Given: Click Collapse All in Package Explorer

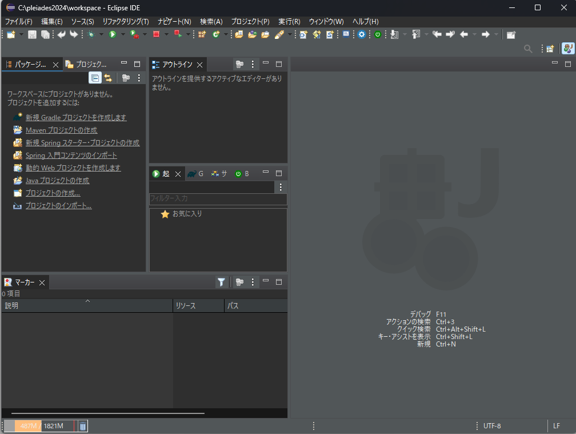Looking at the screenshot, I should (95, 78).
